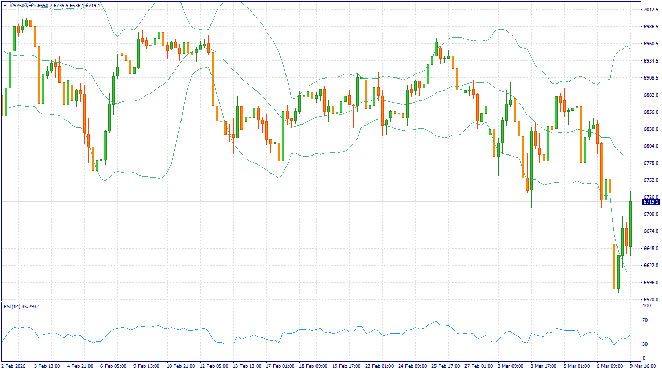The image size is (662, 372).
Task: Open the chart dropdown arrow beside #SP500
Action: pos(5,5)
